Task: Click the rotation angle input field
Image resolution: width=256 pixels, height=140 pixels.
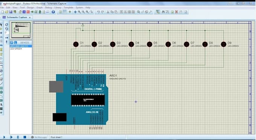Action: click(7, 33)
